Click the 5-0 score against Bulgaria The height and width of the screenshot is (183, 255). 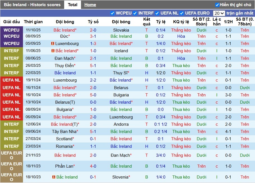tap(93, 95)
